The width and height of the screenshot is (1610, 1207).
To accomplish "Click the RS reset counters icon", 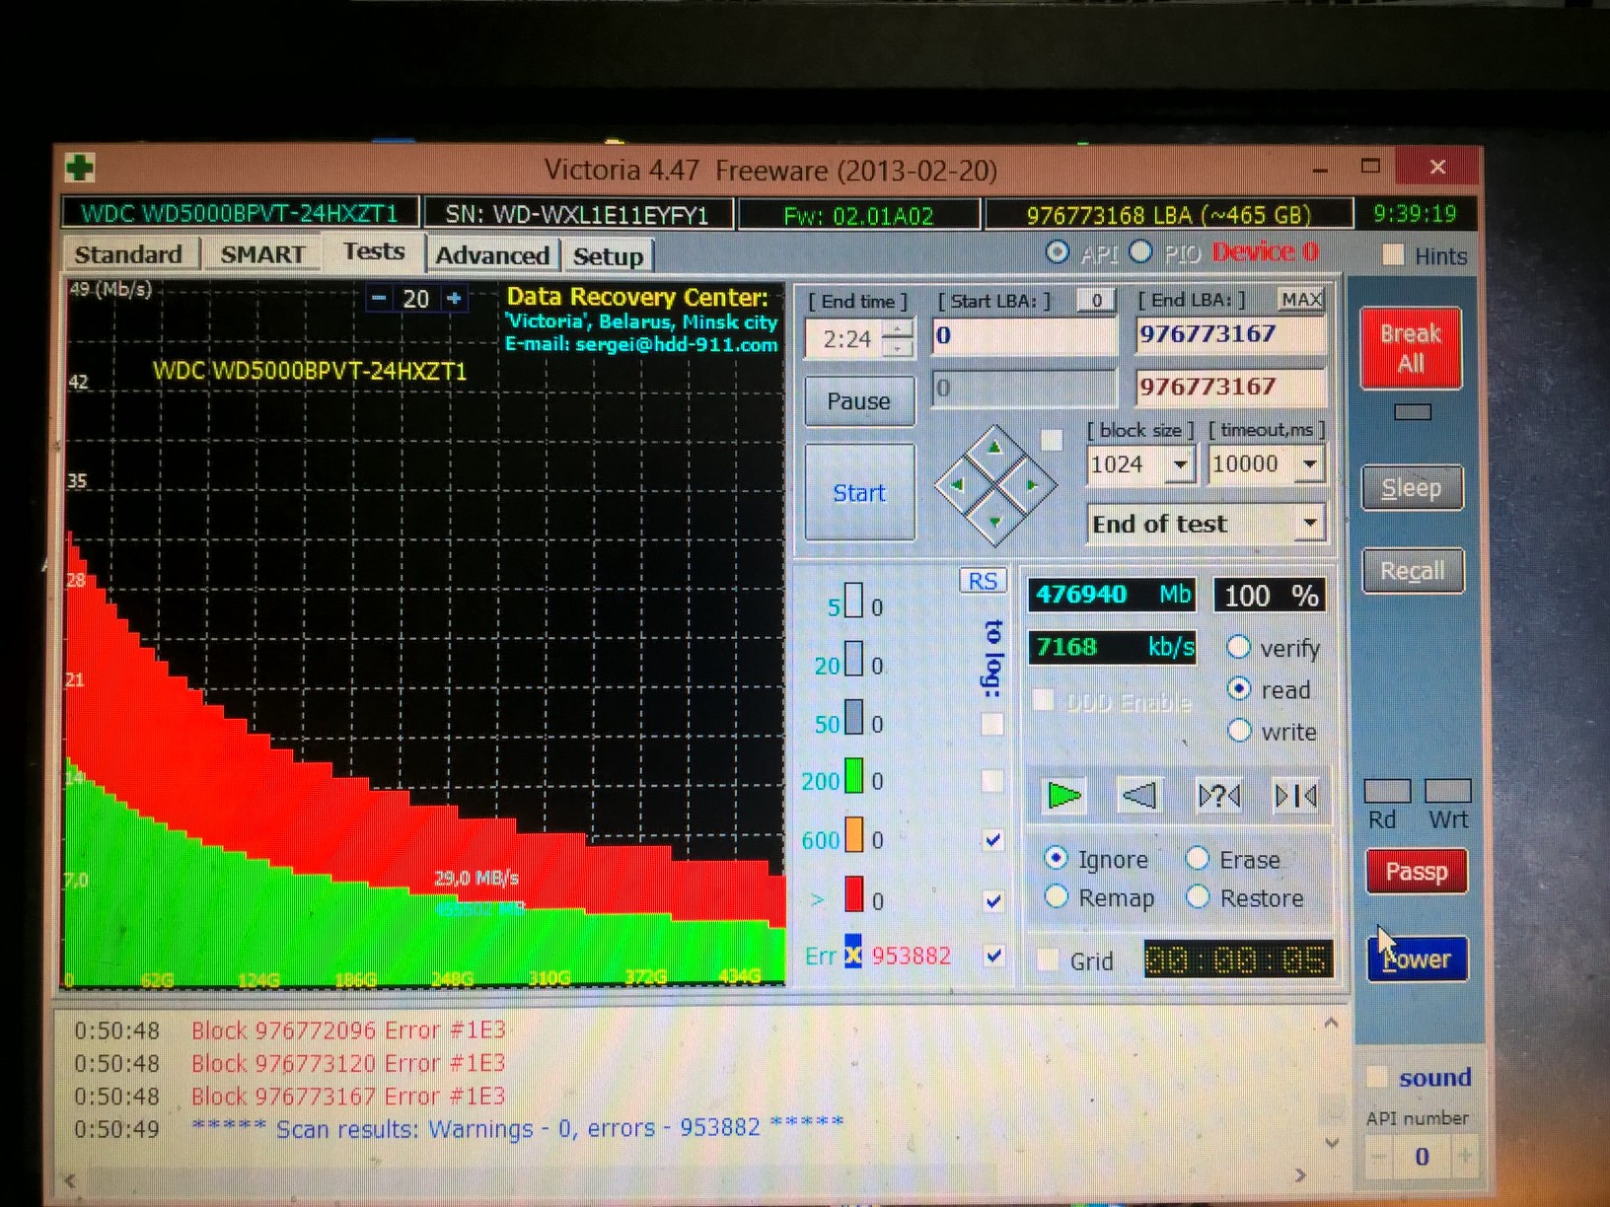I will [982, 581].
